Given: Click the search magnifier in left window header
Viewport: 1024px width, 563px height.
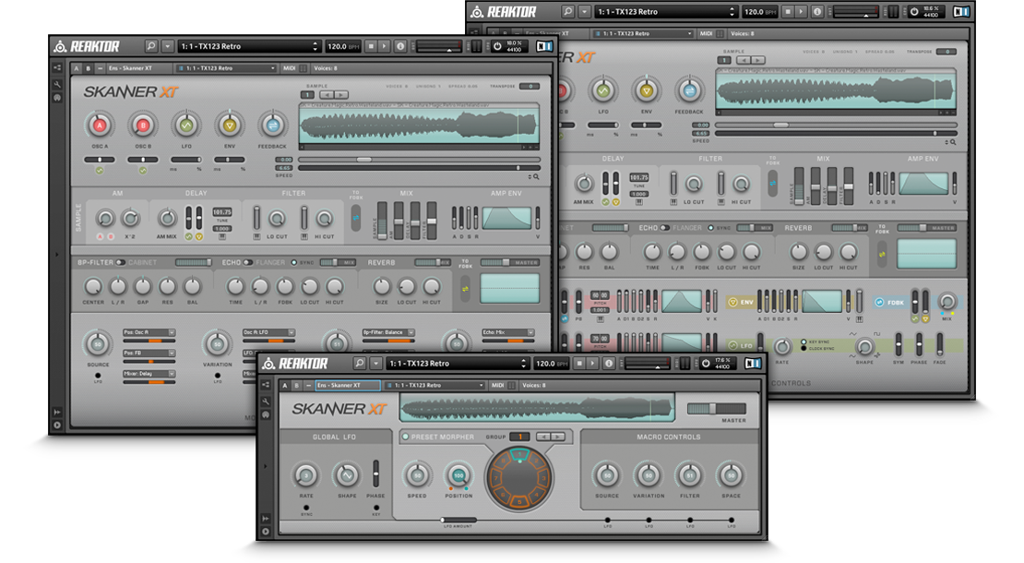Looking at the screenshot, I should pyautogui.click(x=151, y=46).
